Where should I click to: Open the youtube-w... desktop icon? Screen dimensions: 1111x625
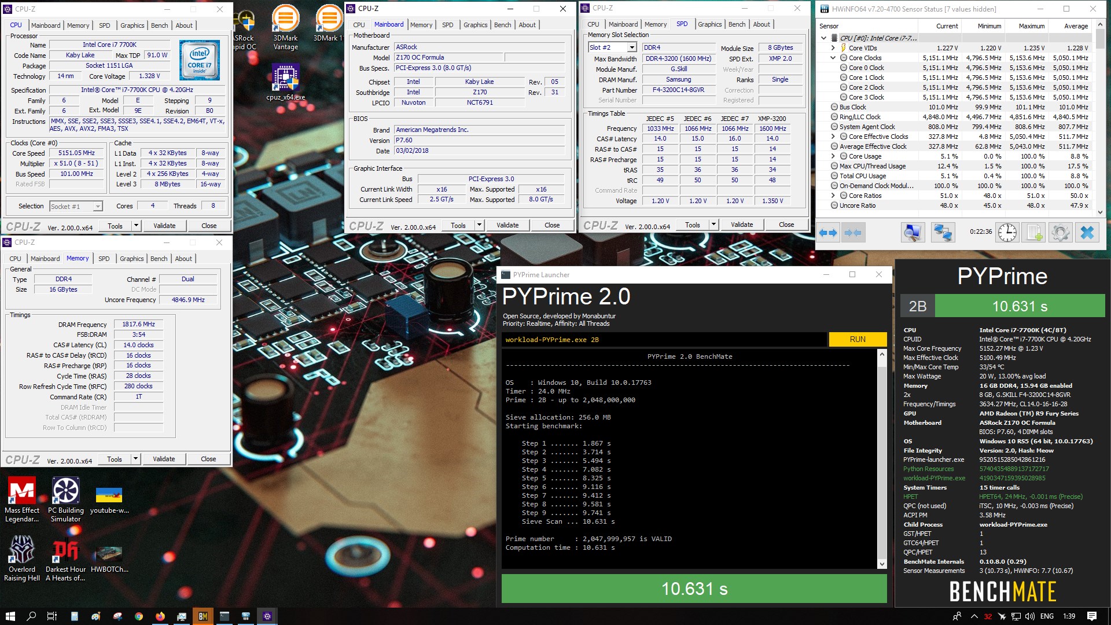109,499
